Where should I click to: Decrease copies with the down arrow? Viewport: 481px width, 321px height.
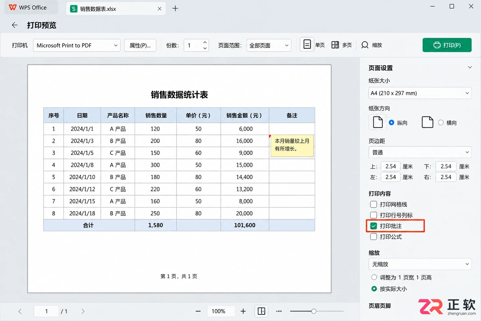tap(205, 48)
